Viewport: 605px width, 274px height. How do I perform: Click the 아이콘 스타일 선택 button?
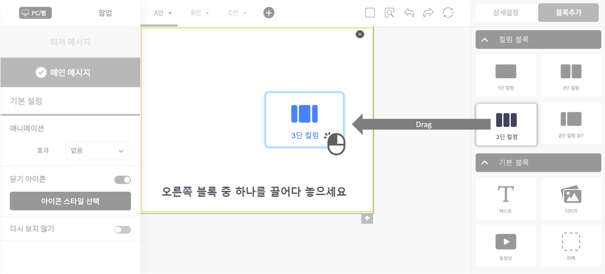coord(70,201)
